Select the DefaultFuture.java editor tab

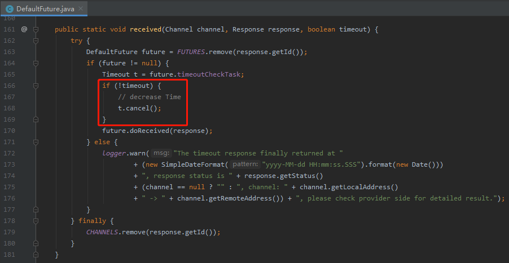pos(44,8)
